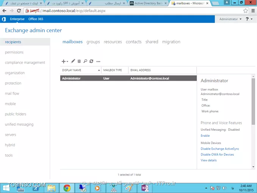Click volume speaker tray icon
257x193 pixels.
(x=224, y=188)
